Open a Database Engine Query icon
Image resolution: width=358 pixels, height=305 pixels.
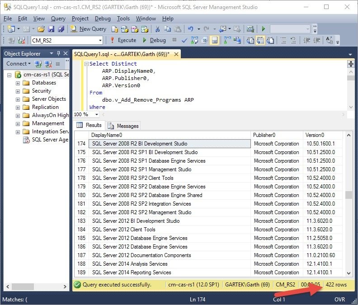click(115, 29)
